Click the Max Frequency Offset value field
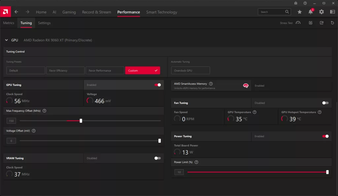 [x=11, y=121]
